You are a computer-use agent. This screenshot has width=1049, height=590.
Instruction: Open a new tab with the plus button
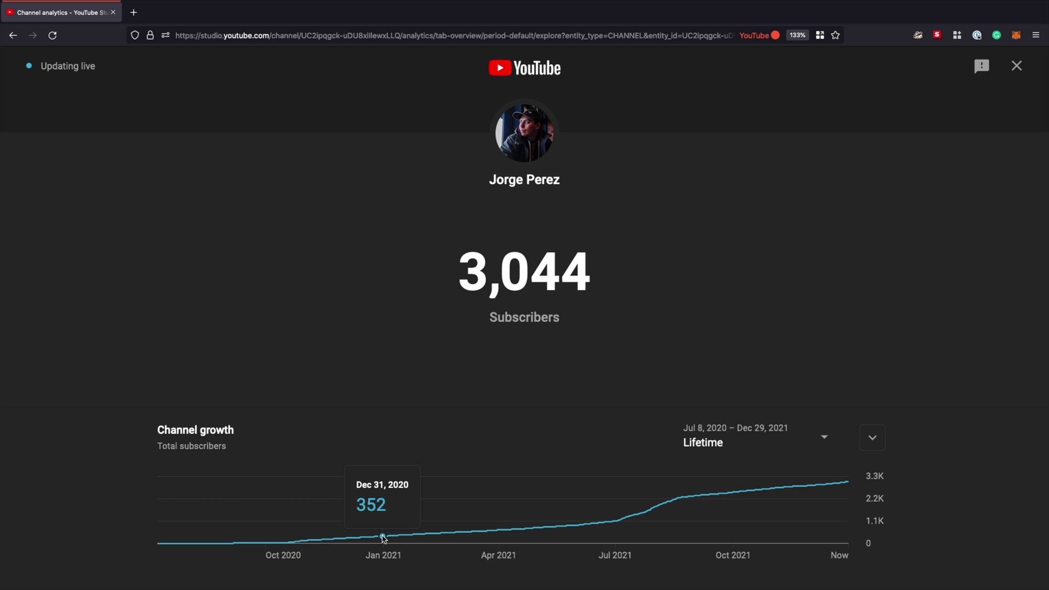133,12
